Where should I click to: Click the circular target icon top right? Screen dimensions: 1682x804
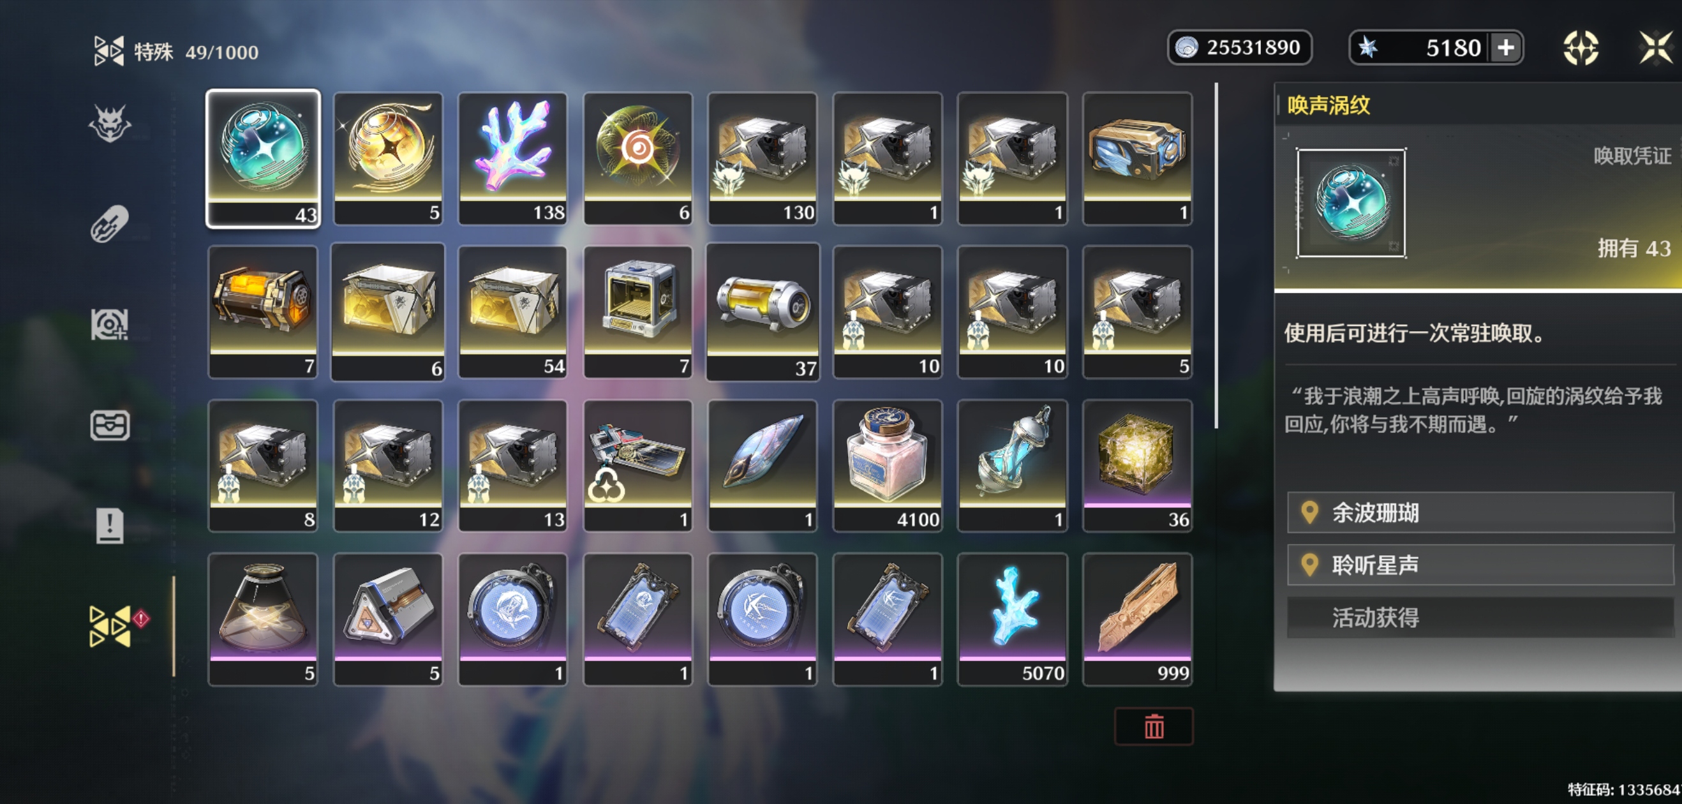pos(1581,48)
